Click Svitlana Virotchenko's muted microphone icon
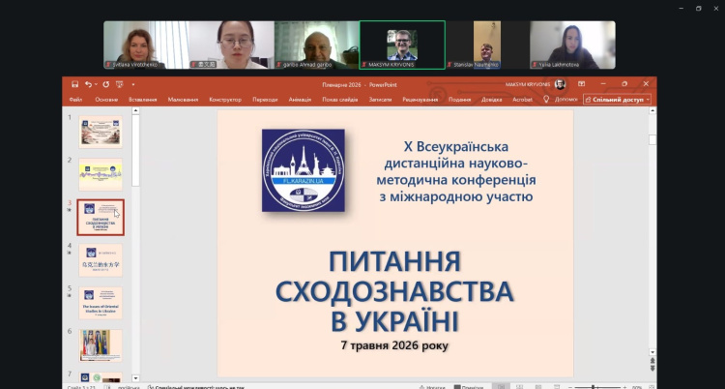 [x=108, y=65]
